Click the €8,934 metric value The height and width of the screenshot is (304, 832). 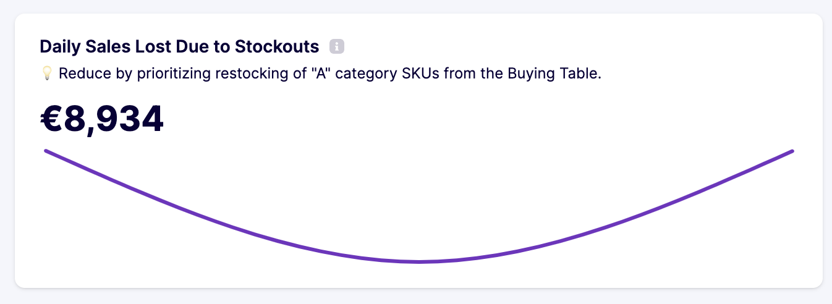[x=102, y=119]
